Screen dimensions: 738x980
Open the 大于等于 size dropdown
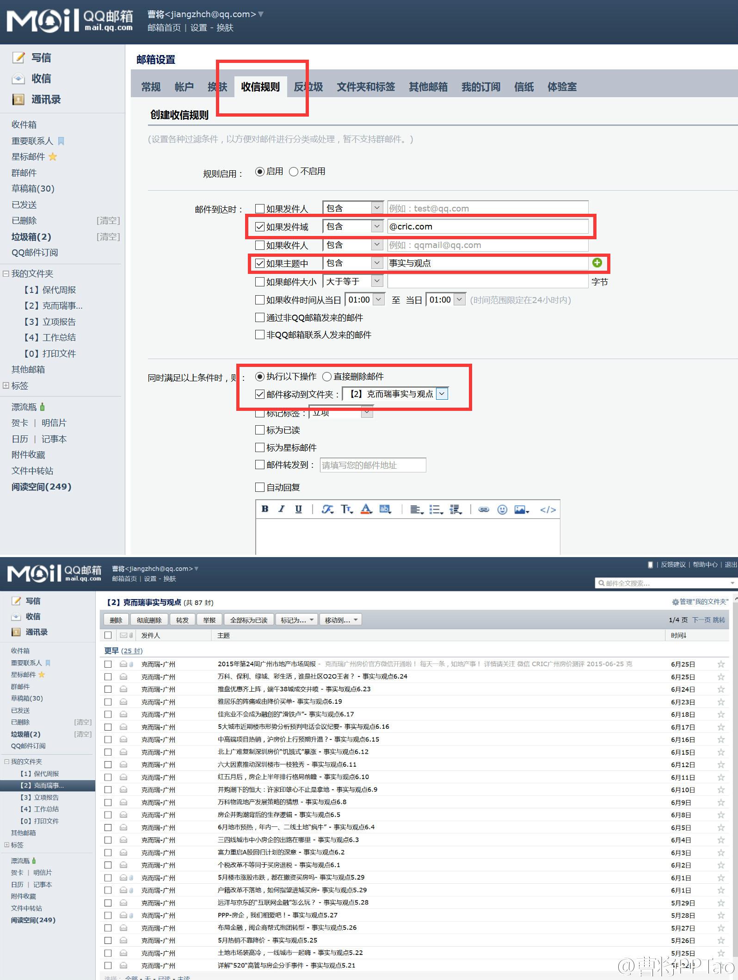pyautogui.click(x=353, y=281)
